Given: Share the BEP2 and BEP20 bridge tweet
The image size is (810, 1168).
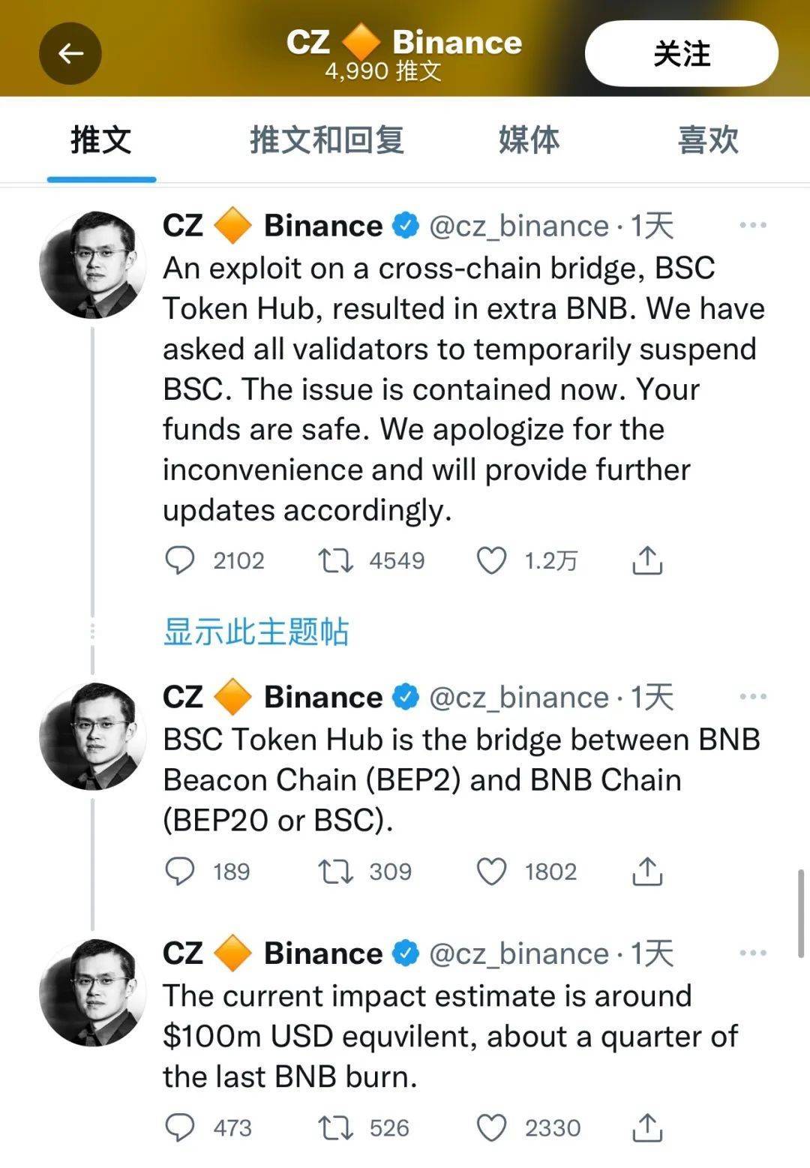Looking at the screenshot, I should (x=647, y=872).
